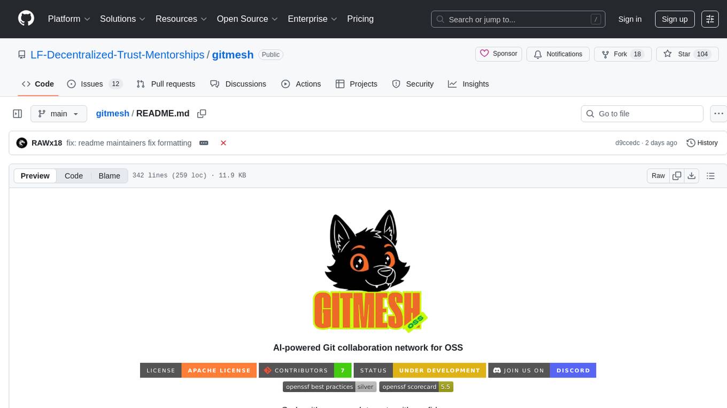727x408 pixels.
Task: Star the gitmesh repository
Action: (x=687, y=54)
